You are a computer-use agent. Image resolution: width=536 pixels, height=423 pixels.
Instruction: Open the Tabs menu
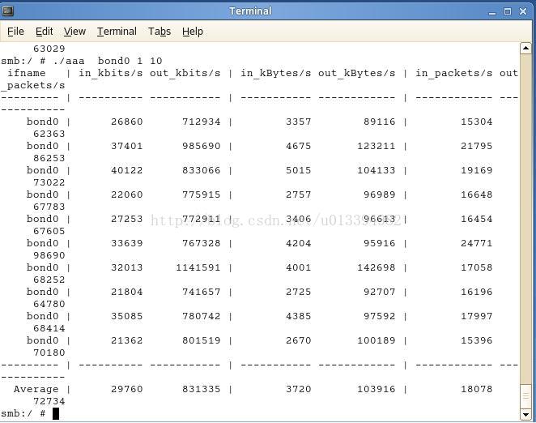(x=160, y=32)
